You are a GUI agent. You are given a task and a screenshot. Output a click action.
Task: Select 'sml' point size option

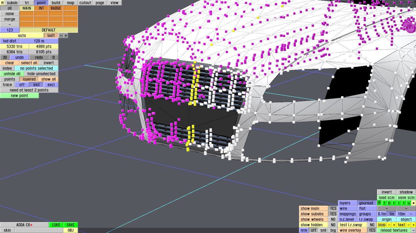point(323,230)
